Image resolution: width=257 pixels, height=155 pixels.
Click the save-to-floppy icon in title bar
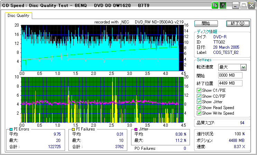tap(222, 6)
